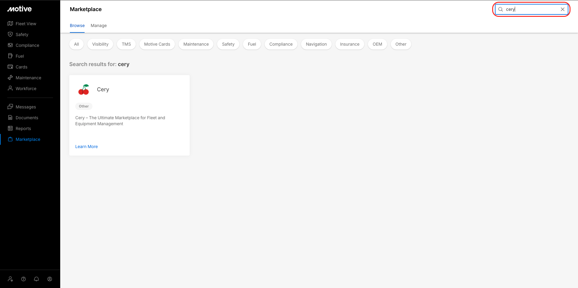The width and height of the screenshot is (578, 288).
Task: Click the Maintenance wrench icon in sidebar
Action: (x=10, y=77)
